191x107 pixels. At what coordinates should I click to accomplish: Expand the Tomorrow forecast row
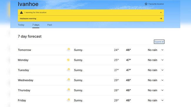[162, 50]
